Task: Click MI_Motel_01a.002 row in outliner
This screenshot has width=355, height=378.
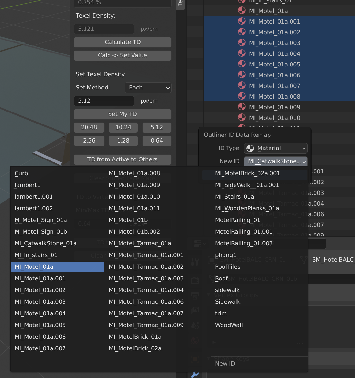Action: (x=280, y=32)
